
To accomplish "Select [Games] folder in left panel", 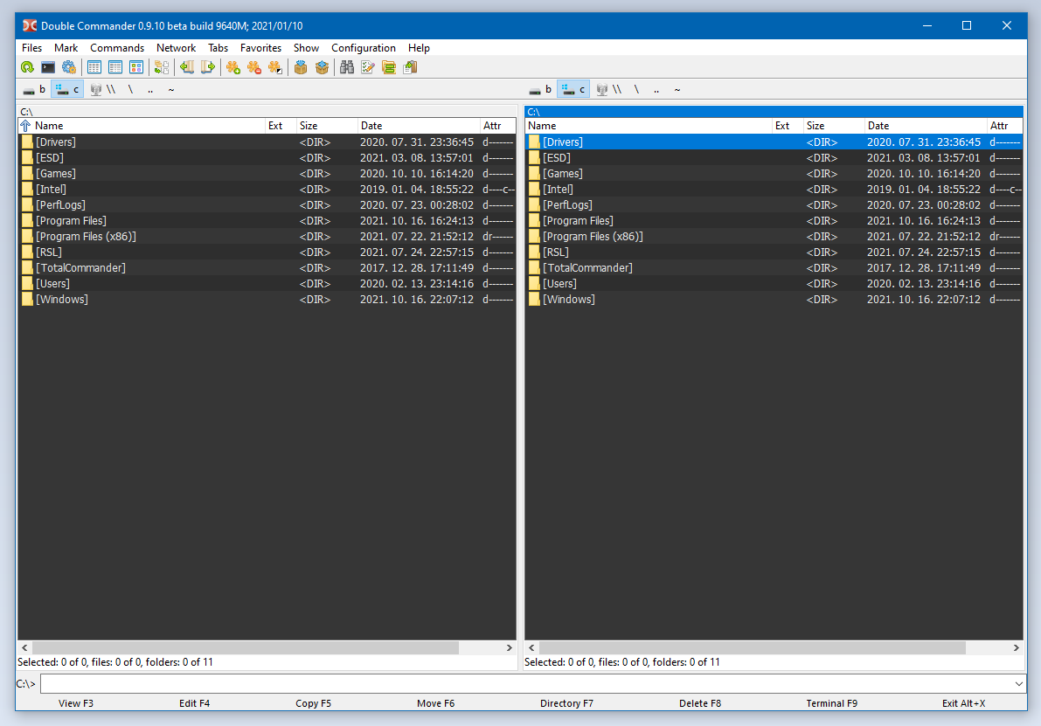I will click(x=267, y=173).
